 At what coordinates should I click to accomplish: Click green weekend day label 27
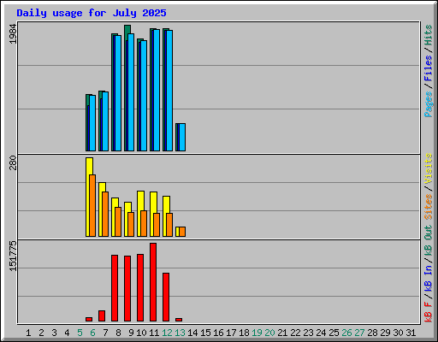tap(359, 333)
